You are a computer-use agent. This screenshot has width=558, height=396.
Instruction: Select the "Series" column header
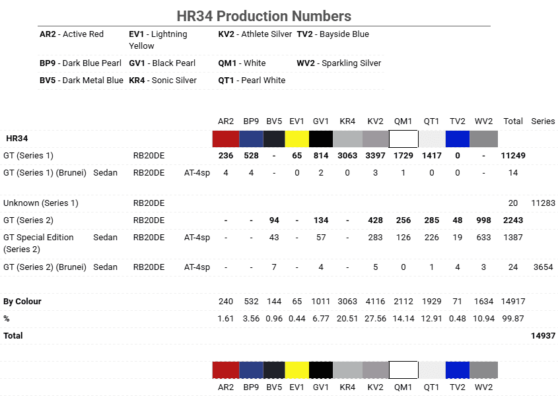click(x=543, y=121)
